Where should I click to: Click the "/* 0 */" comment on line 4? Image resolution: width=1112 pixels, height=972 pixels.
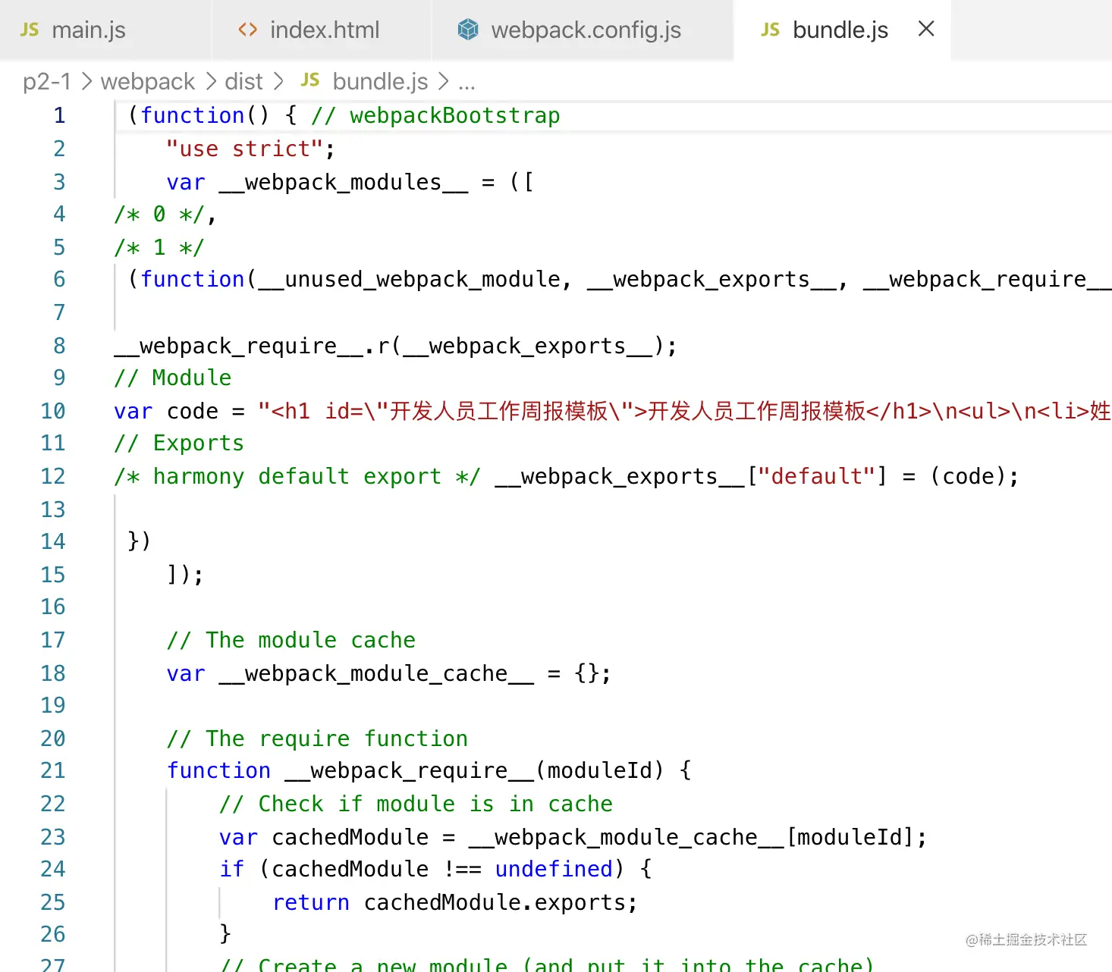pyautogui.click(x=159, y=215)
